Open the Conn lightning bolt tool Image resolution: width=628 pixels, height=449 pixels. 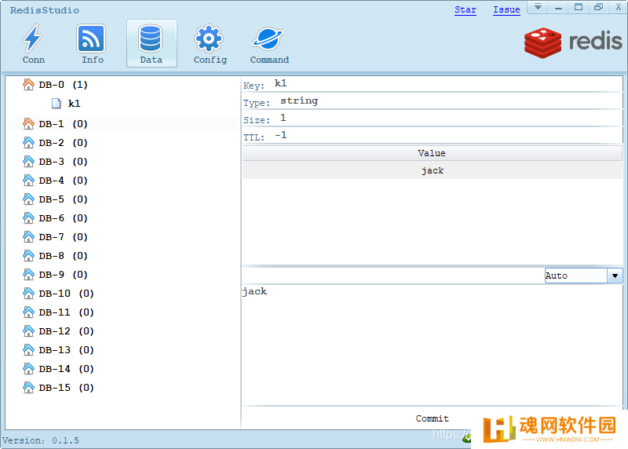33,44
